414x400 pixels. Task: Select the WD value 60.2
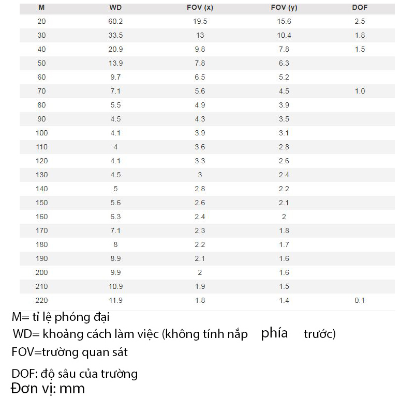click(115, 22)
